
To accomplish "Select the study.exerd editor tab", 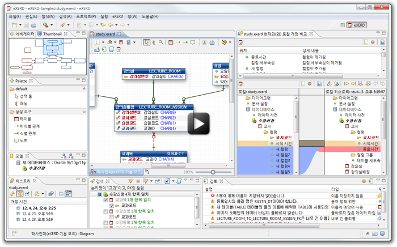I will pyautogui.click(x=105, y=34).
